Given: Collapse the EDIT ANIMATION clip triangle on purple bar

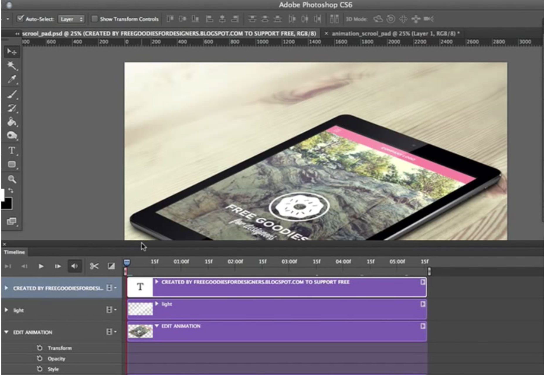Looking at the screenshot, I should click(x=157, y=326).
